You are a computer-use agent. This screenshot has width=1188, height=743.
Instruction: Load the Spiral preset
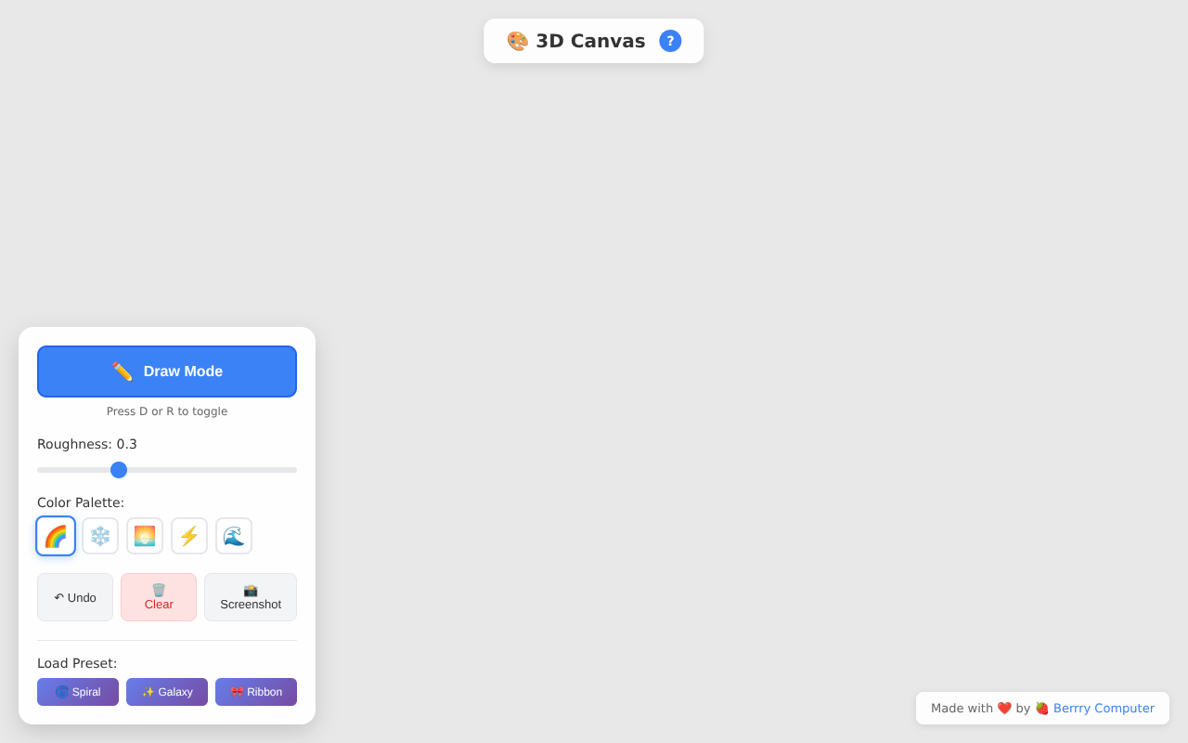tap(77, 691)
